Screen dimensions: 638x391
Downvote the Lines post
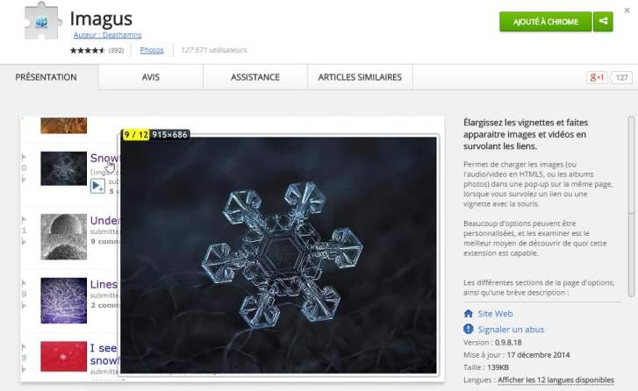pyautogui.click(x=24, y=305)
